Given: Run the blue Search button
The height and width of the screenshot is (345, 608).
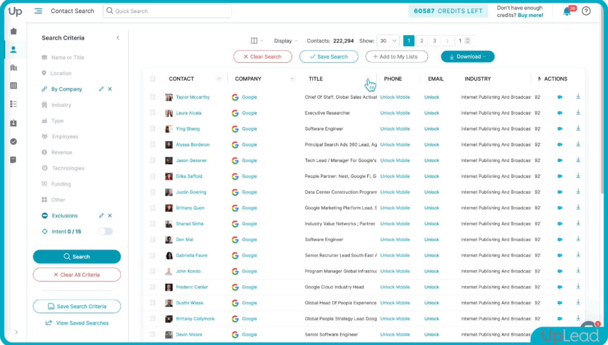Looking at the screenshot, I should tap(77, 257).
